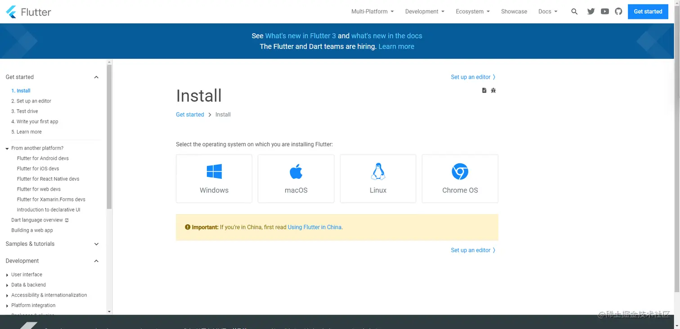Open the Ecosystem dropdown menu
680x329 pixels.
click(x=473, y=12)
